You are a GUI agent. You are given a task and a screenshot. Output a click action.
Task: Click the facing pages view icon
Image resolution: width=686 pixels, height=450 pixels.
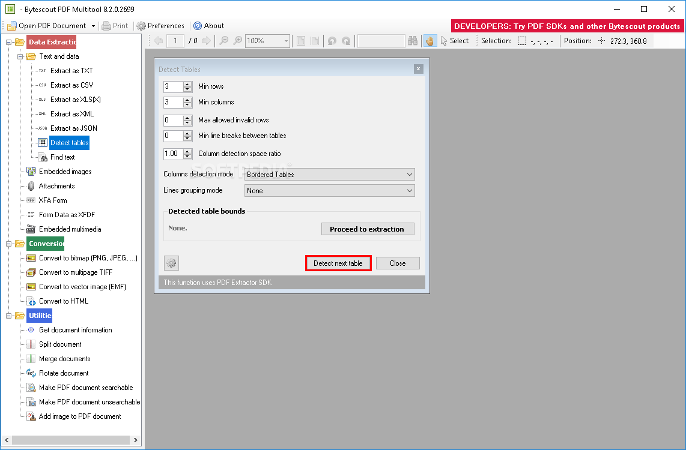(315, 41)
